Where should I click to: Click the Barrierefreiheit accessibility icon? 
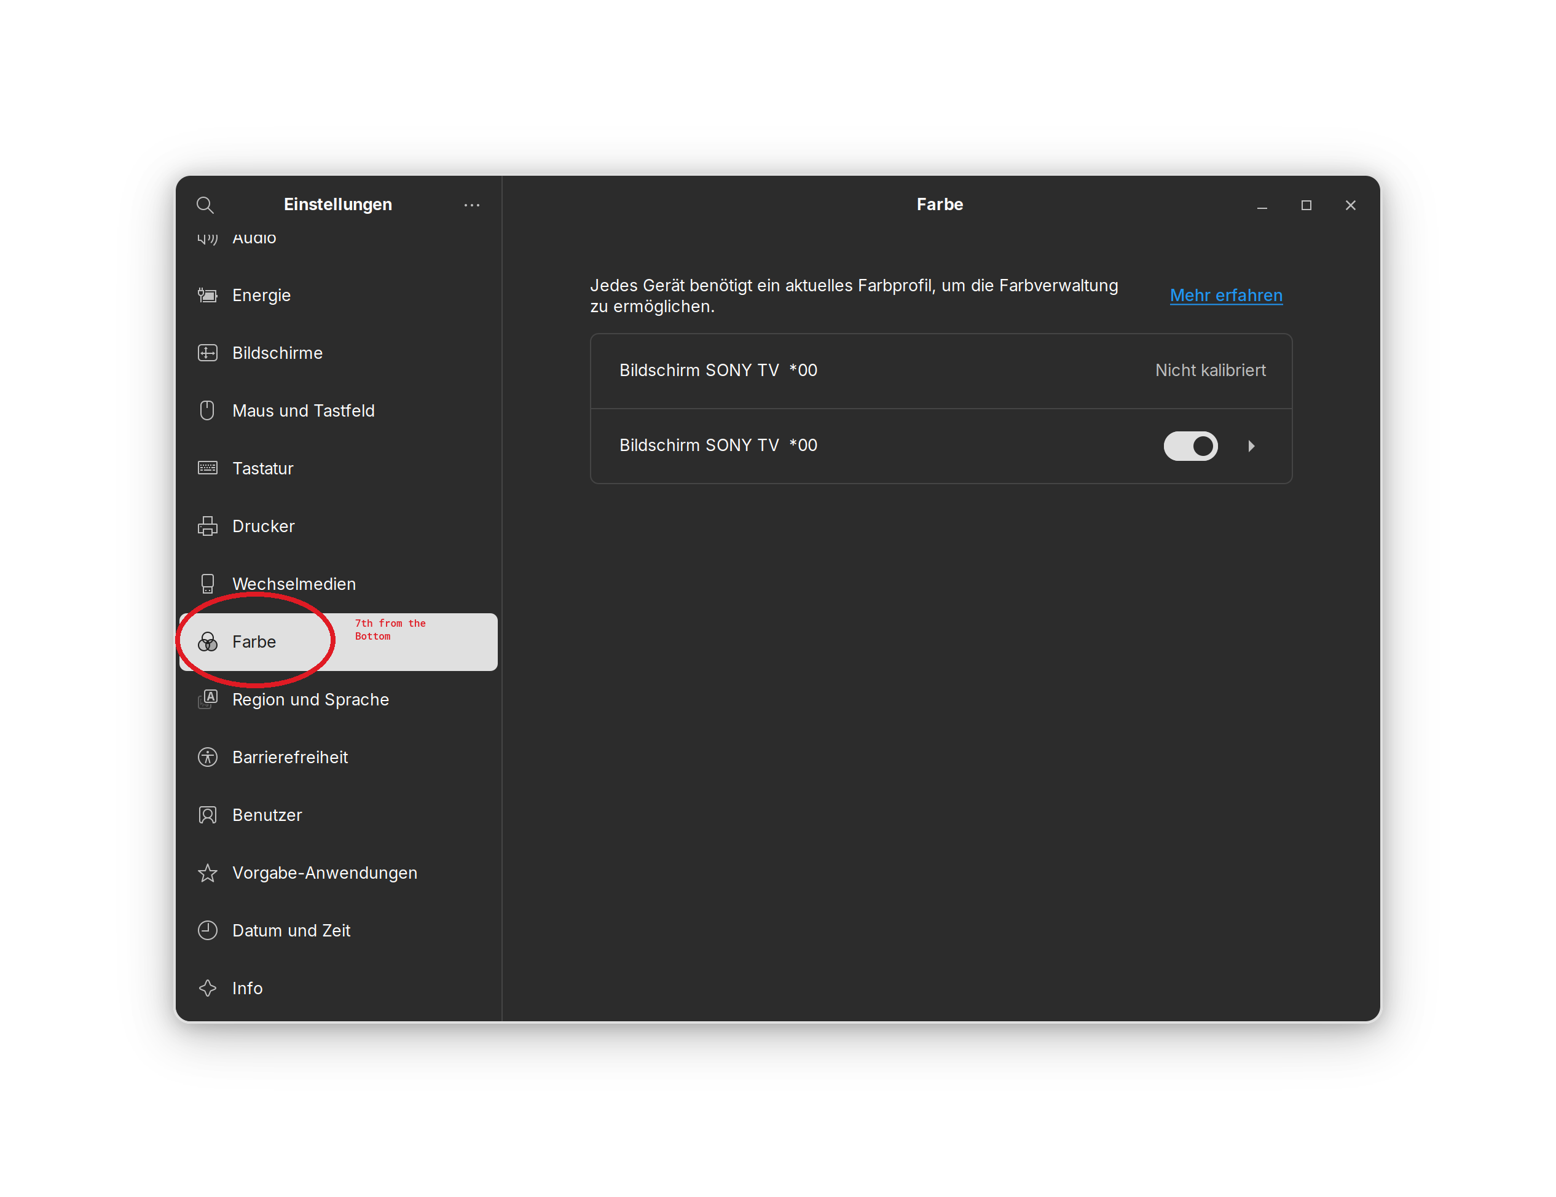tap(207, 756)
